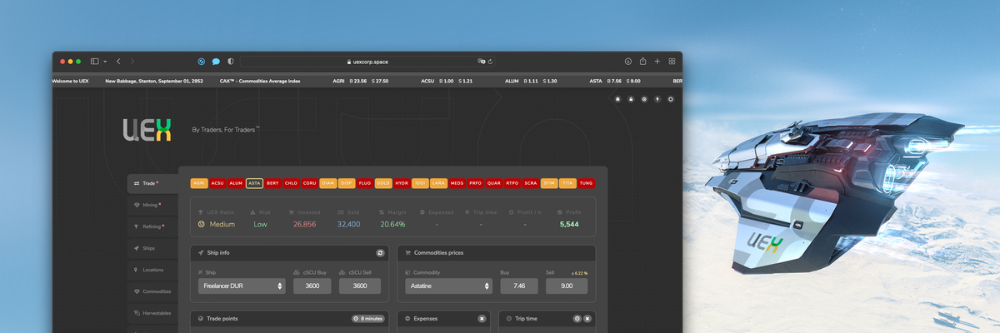Viewport: 1000px width, 333px height.
Task: Open the Safari share menu
Action: point(642,62)
